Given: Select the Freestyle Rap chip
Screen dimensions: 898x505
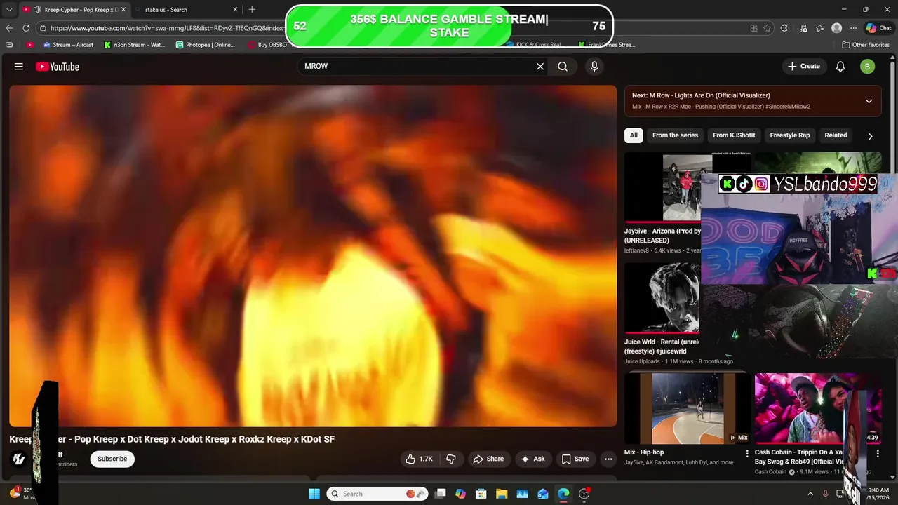Looking at the screenshot, I should coord(789,135).
